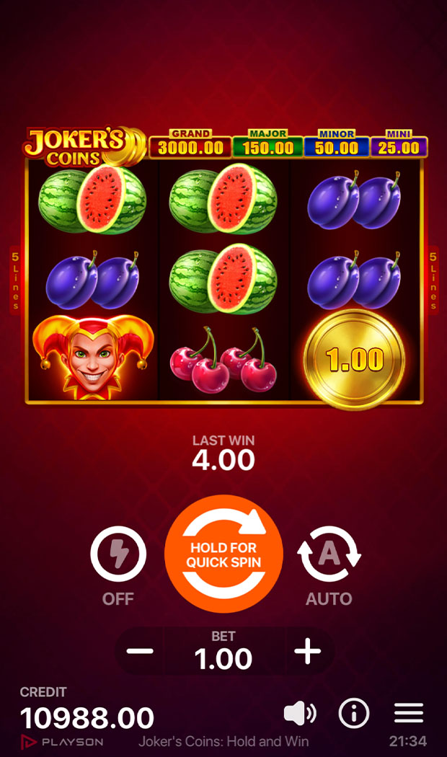Viewport: 447px width, 757px height.
Task: Click the Joker's Coins logo
Action: click(84, 147)
